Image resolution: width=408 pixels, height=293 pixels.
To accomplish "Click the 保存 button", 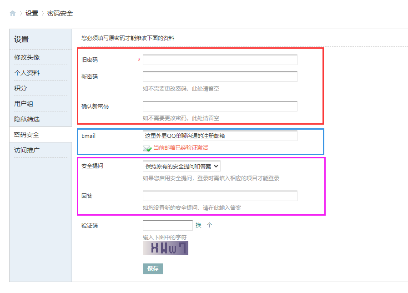I will click(x=153, y=268).
